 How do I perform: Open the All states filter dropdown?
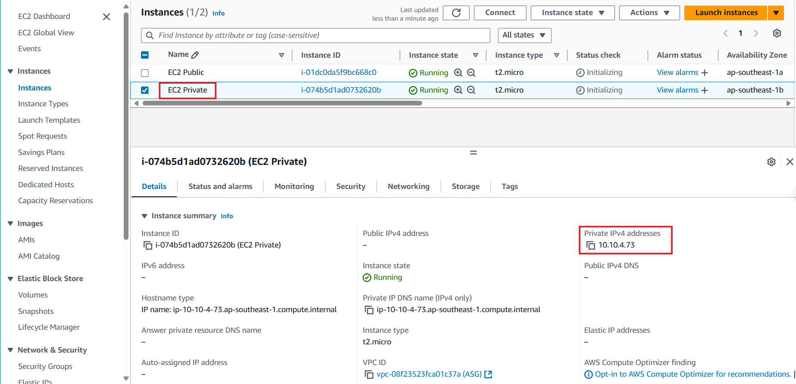[x=524, y=35]
